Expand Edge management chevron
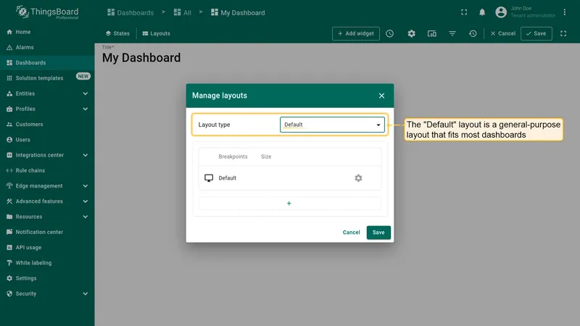Viewport: 580px width, 326px height. [x=86, y=186]
